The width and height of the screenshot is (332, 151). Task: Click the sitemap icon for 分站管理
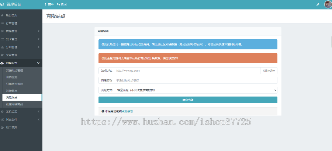tap(2, 47)
